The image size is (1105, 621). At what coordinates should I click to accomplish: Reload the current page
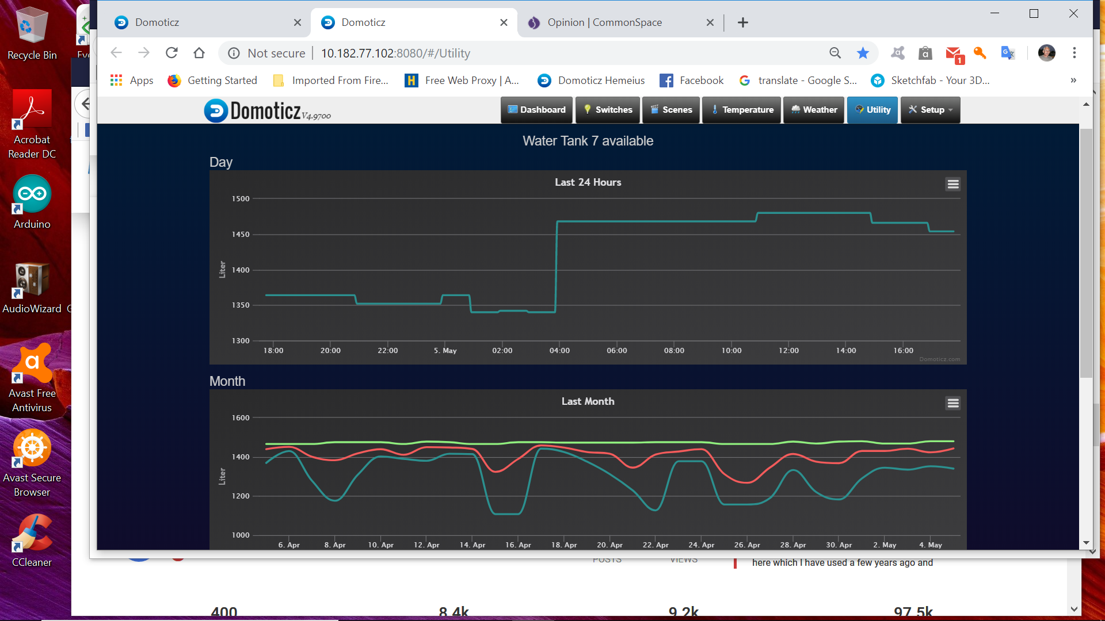(x=172, y=53)
